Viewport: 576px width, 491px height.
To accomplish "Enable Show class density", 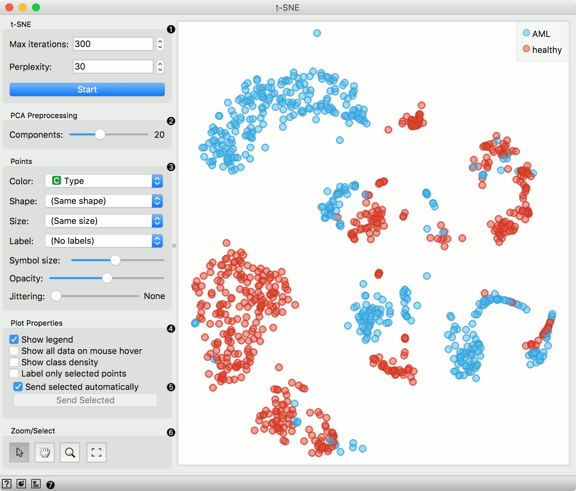I will coord(14,362).
